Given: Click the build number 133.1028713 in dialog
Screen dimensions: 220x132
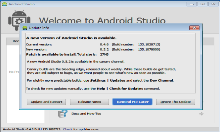Looking at the screenshot, I should 149,44.
